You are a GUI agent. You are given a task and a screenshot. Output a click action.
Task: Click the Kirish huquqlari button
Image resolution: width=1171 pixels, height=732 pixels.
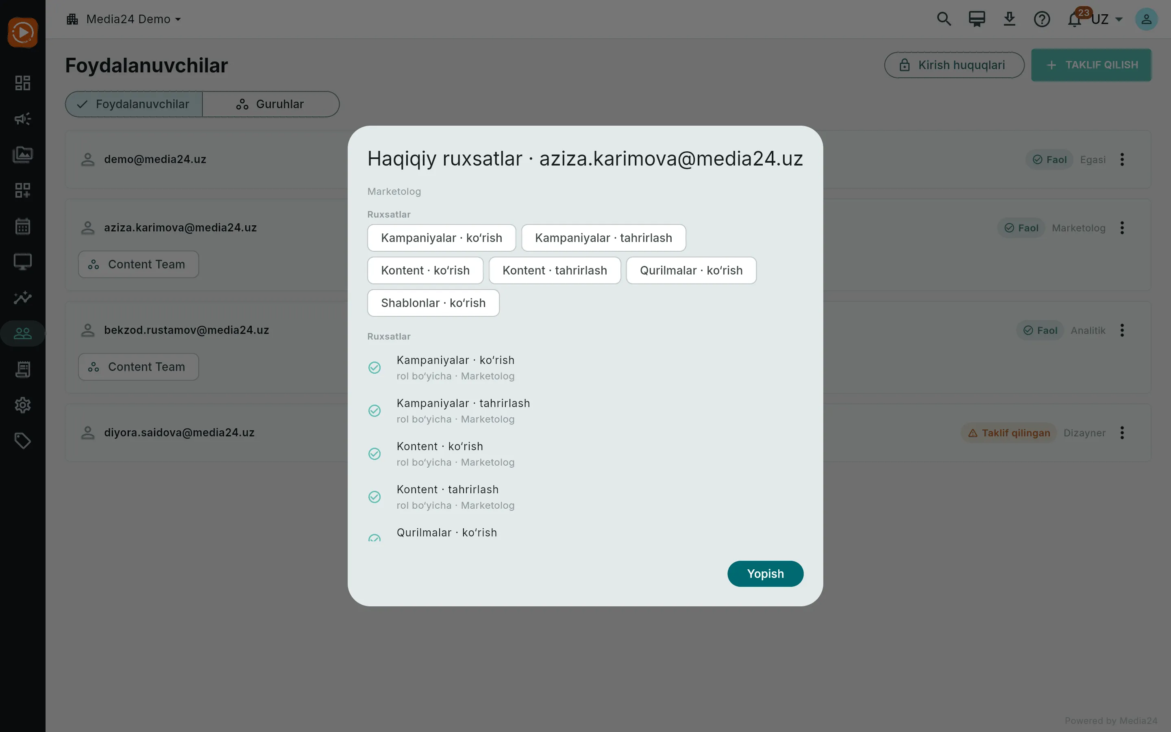954,65
